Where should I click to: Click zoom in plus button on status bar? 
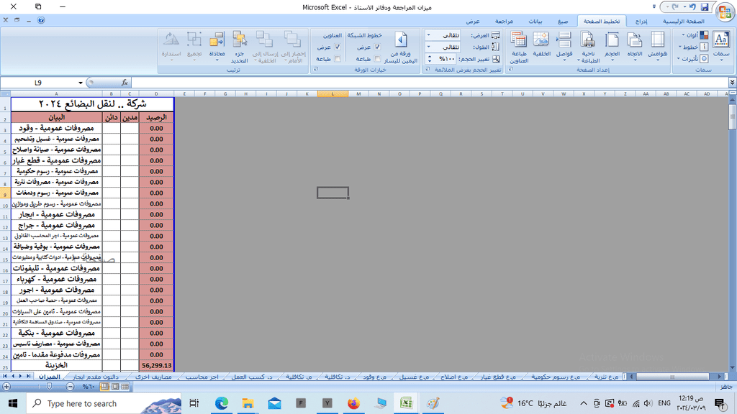[x=6, y=387]
